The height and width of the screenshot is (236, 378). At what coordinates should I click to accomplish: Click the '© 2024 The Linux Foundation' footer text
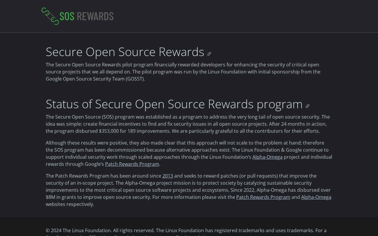tap(78, 230)
